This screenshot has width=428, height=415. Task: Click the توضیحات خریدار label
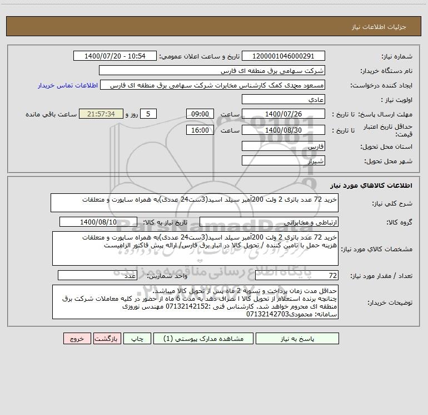tap(390, 302)
